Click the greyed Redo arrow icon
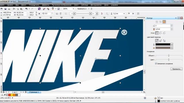Image resolution: width=184 pixels, height=103 pixels. pos(32,9)
